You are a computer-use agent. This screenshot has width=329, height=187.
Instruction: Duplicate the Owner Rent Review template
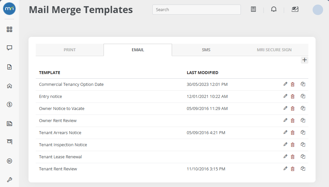tap(303, 120)
